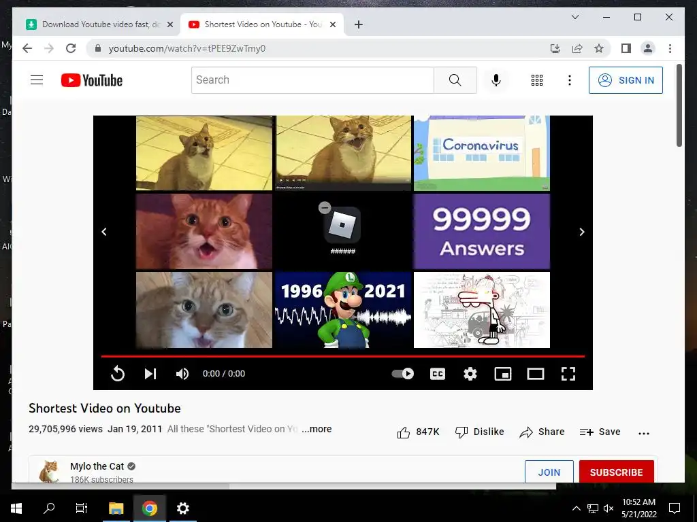The width and height of the screenshot is (697, 522).
Task: Show previous suggested videos arrow
Action: pos(104,232)
